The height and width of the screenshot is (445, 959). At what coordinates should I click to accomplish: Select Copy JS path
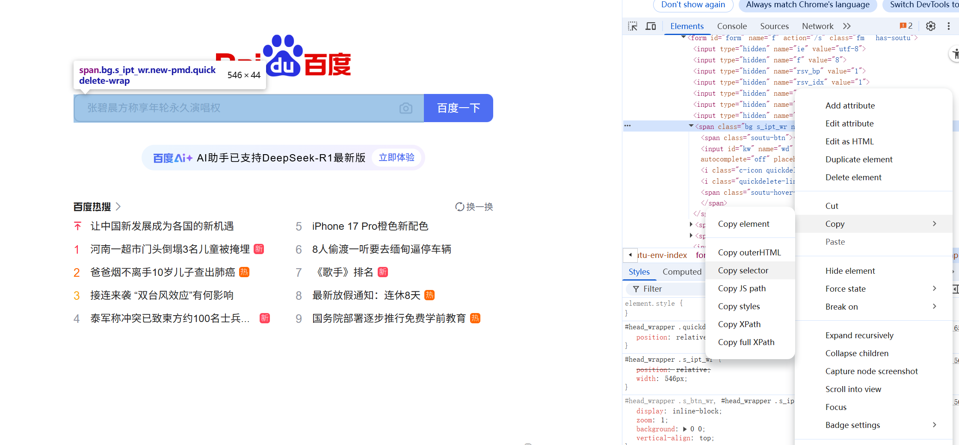coord(750,288)
